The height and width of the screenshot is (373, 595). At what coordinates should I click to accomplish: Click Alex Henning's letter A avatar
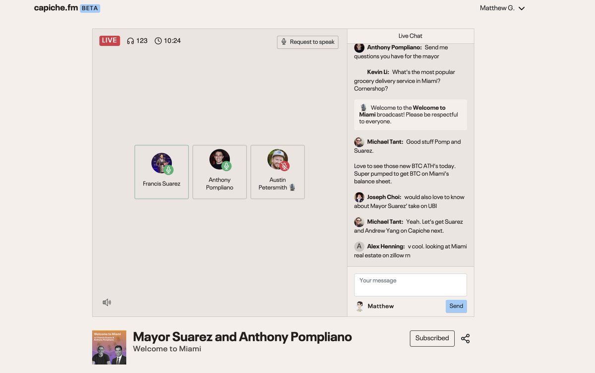click(x=359, y=246)
